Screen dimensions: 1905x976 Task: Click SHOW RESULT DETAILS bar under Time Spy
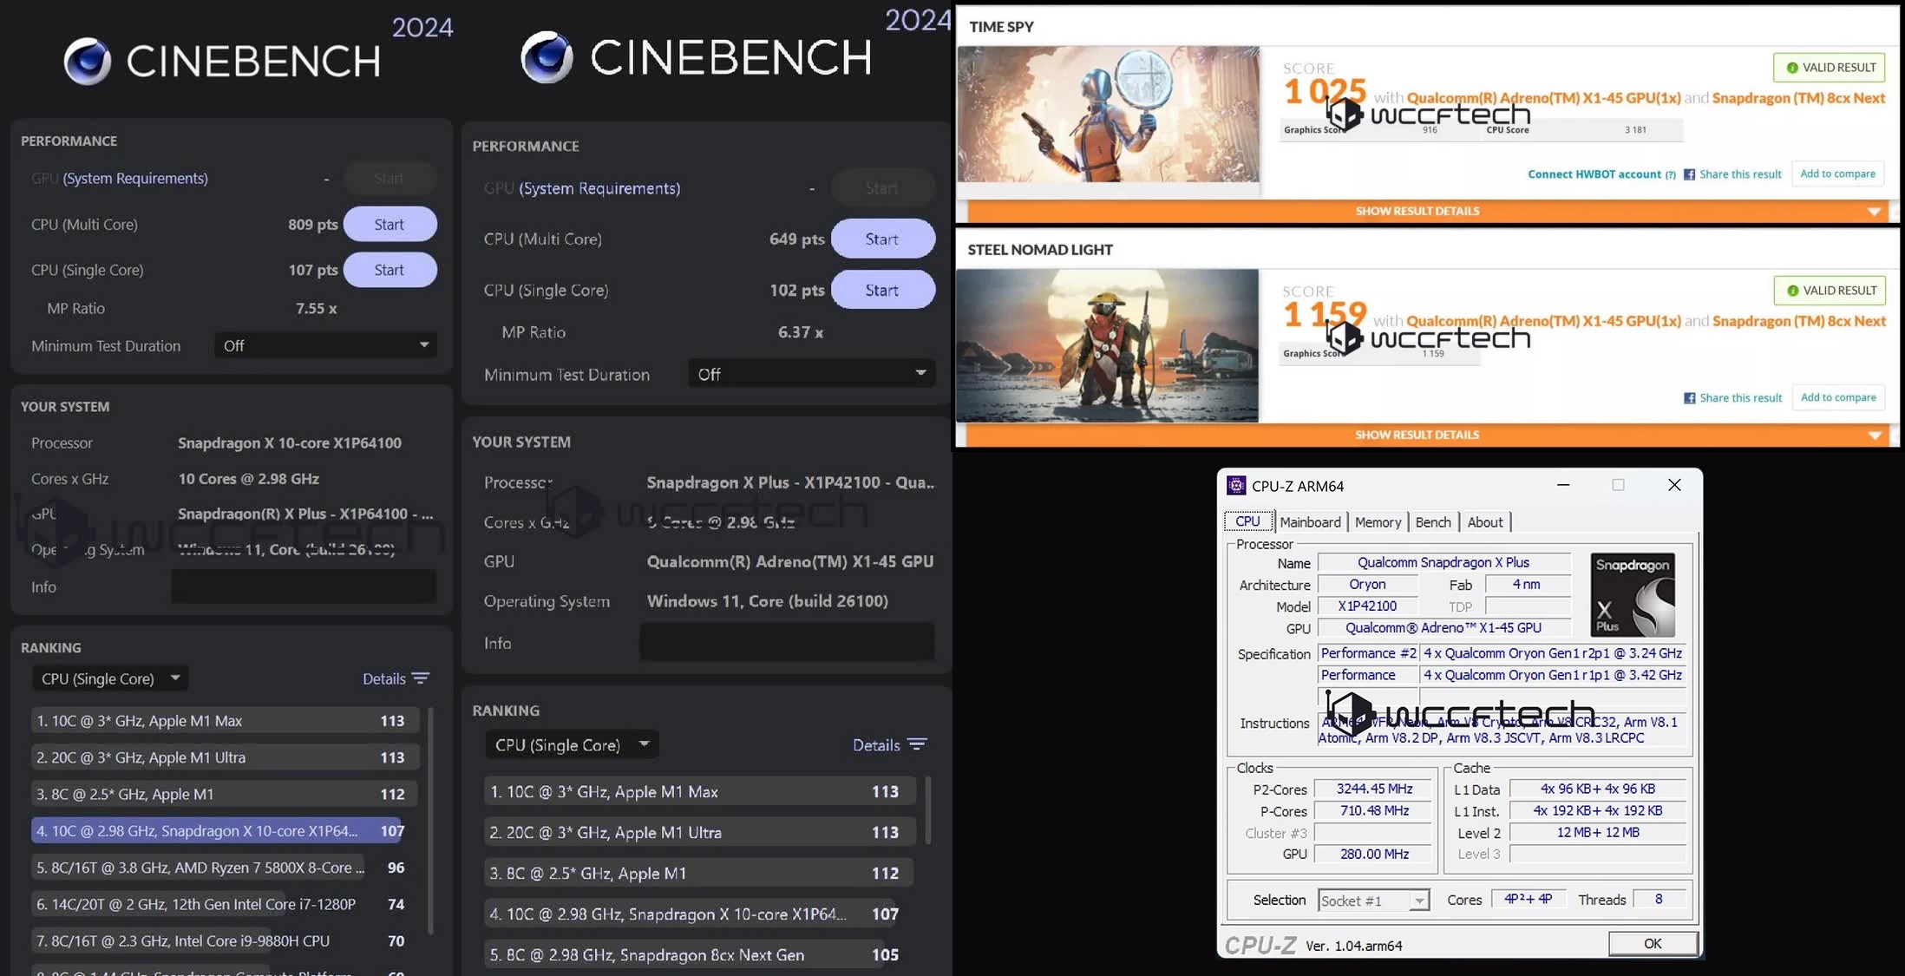point(1428,211)
